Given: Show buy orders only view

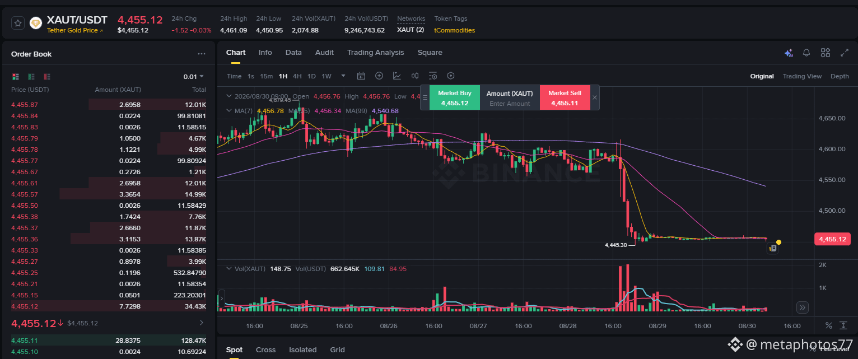Looking at the screenshot, I should tap(31, 76).
